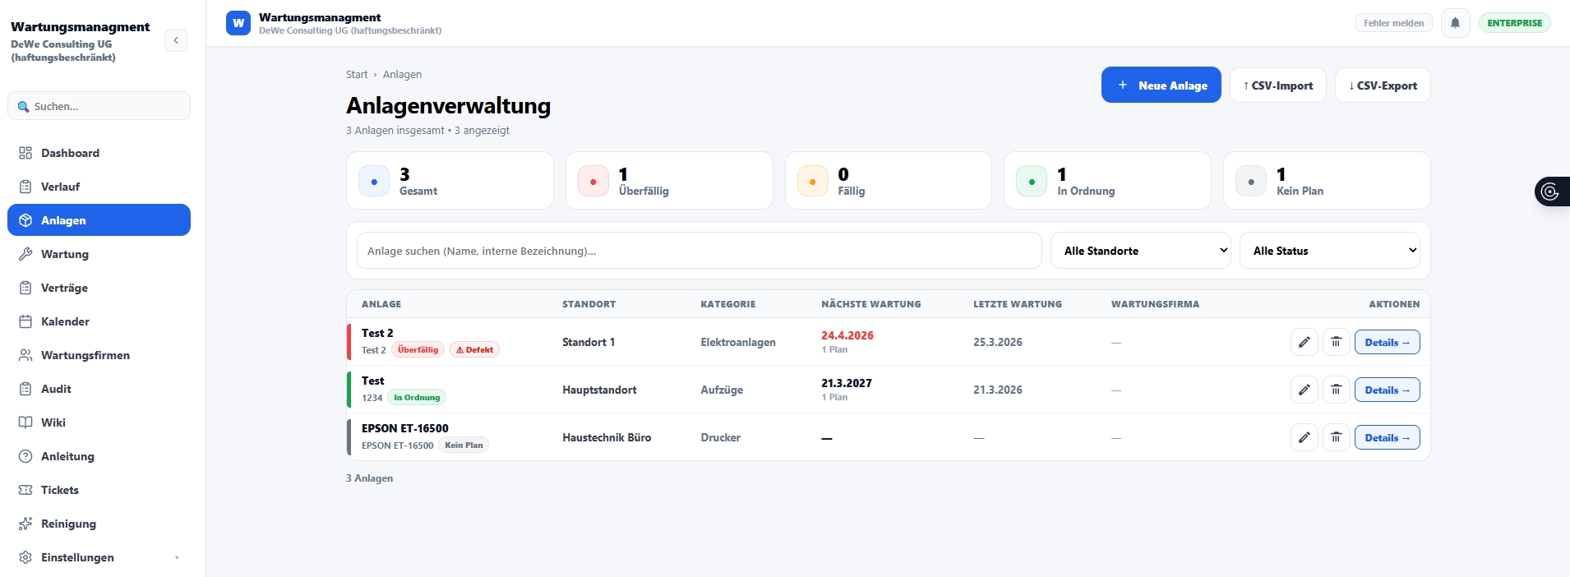Go to Wartung in the sidebar
Viewport: 1570px width, 577px height.
point(65,254)
